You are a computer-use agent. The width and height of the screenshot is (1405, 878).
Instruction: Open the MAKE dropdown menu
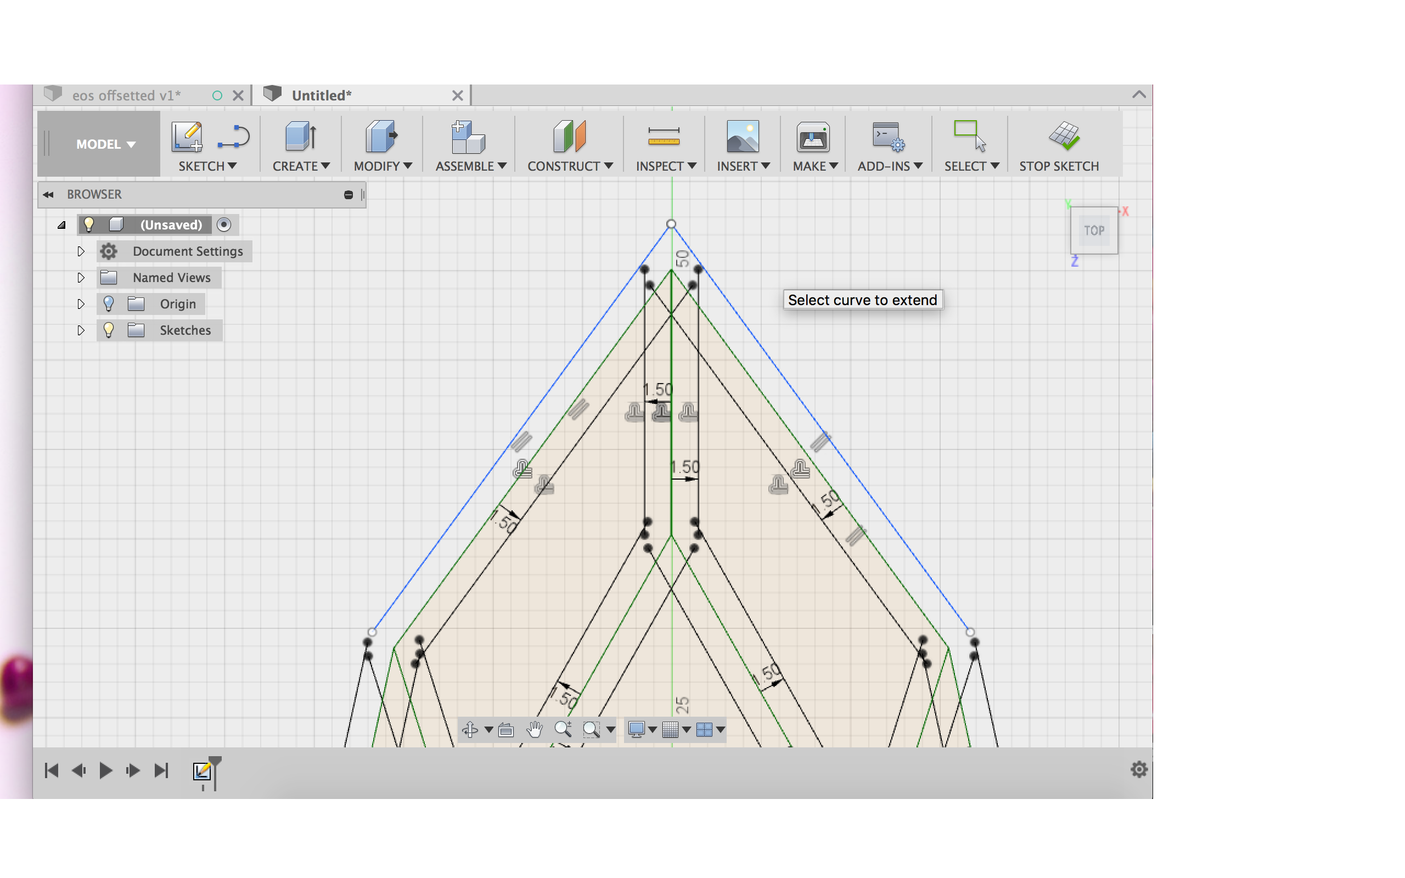coord(815,166)
